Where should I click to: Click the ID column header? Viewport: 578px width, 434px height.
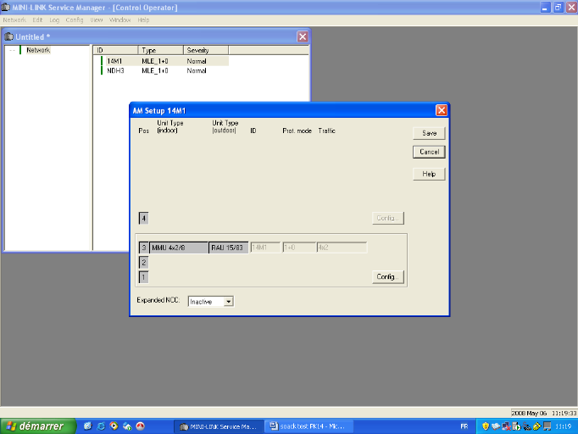[115, 50]
